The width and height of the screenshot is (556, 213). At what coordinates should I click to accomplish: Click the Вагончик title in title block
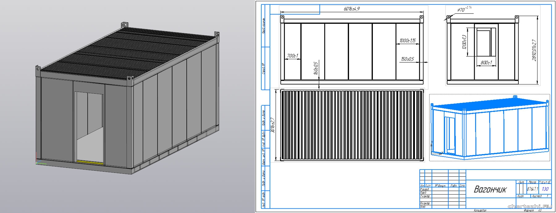pyautogui.click(x=490, y=189)
